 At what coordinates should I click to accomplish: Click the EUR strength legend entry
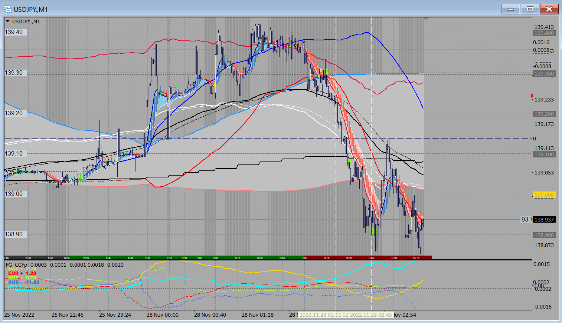tap(22, 273)
